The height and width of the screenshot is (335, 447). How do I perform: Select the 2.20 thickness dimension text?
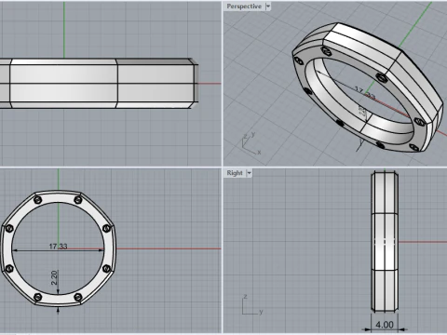coord(54,278)
